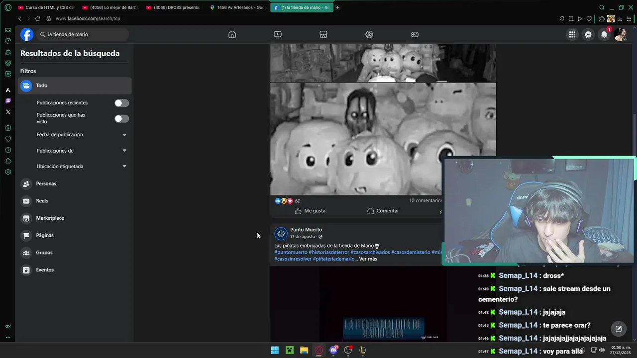The width and height of the screenshot is (637, 358).
Task: Open Twitch in the Opera sidebar
Action: [8, 101]
